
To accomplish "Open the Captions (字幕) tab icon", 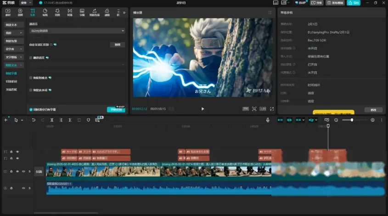I will coord(82,12).
